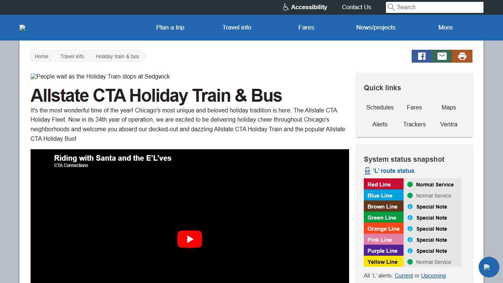Expand the News/projects menu
This screenshot has height=283, width=503.
coord(376,27)
